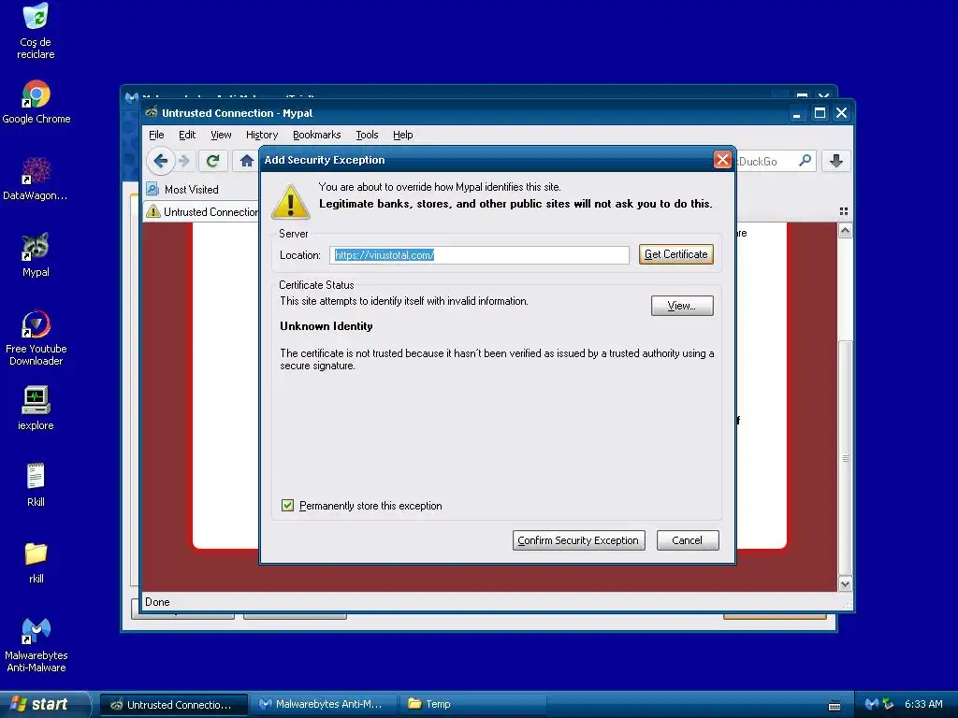Click the View... certificate button

point(682,306)
